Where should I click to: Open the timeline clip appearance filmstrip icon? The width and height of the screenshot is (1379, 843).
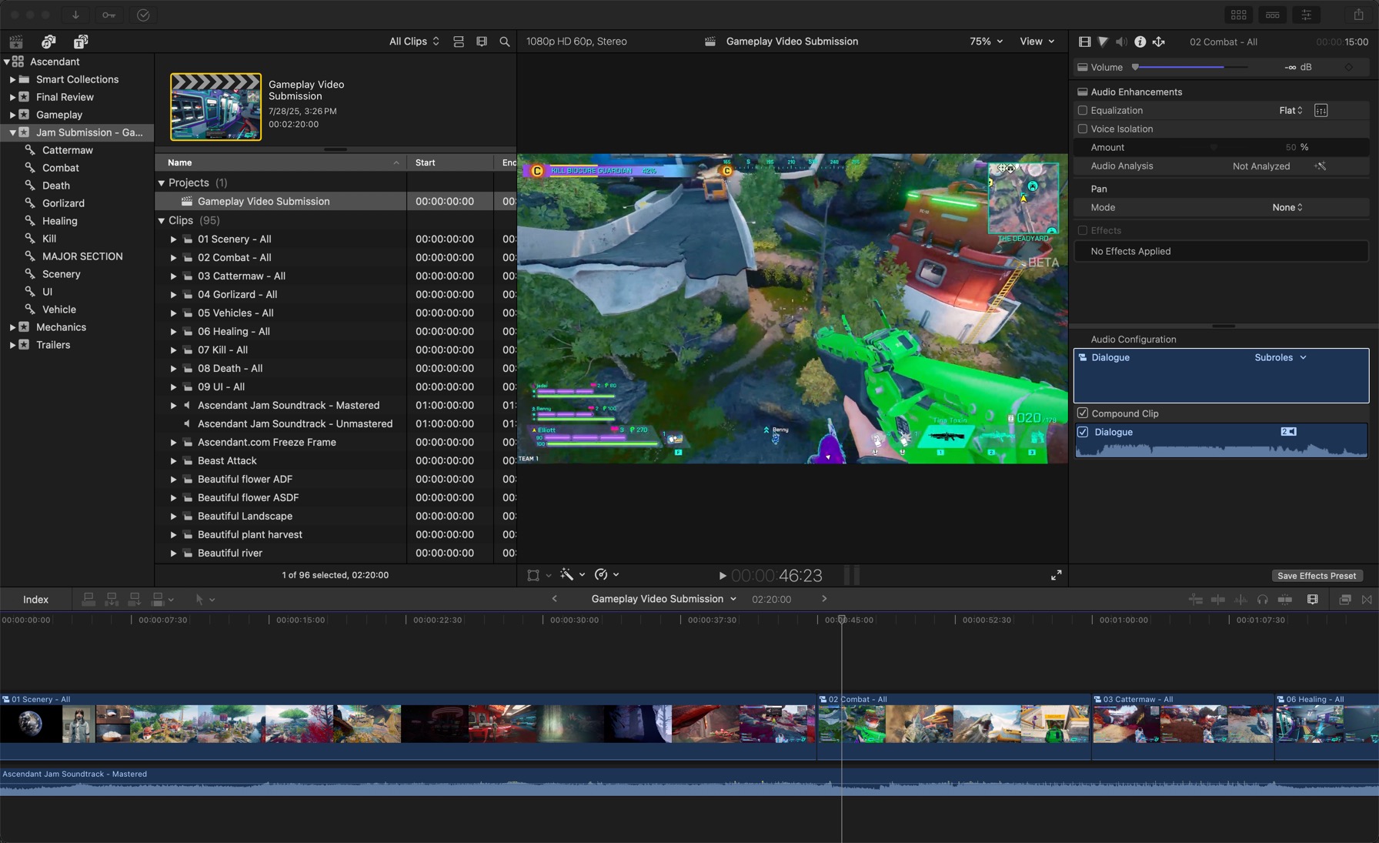(1313, 599)
